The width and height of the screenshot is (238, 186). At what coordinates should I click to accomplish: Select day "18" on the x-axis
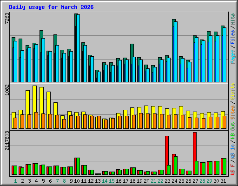coord(132,181)
